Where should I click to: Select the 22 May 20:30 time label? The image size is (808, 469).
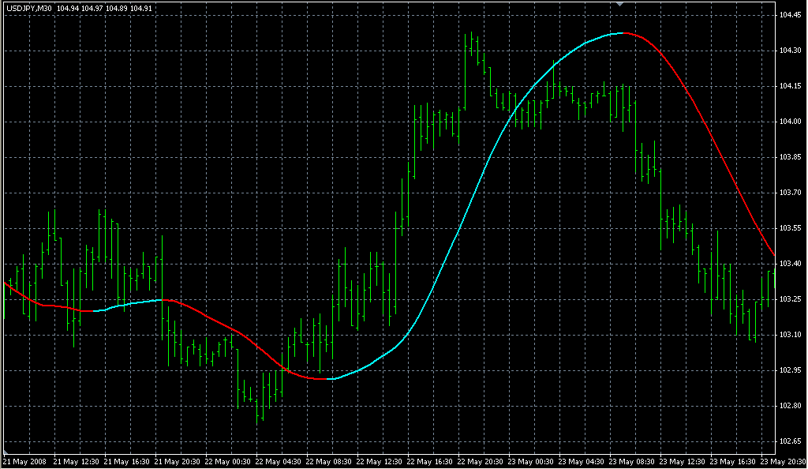click(482, 461)
